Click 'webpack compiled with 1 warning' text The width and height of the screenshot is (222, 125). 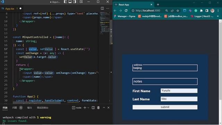[x=27, y=117]
